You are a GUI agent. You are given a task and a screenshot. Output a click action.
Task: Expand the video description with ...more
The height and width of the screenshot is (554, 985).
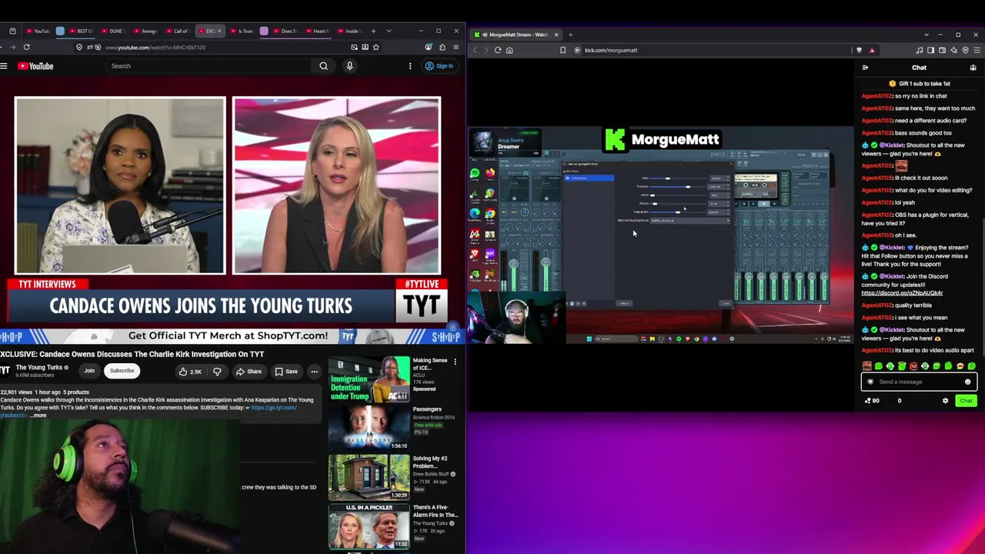pyautogui.click(x=38, y=415)
